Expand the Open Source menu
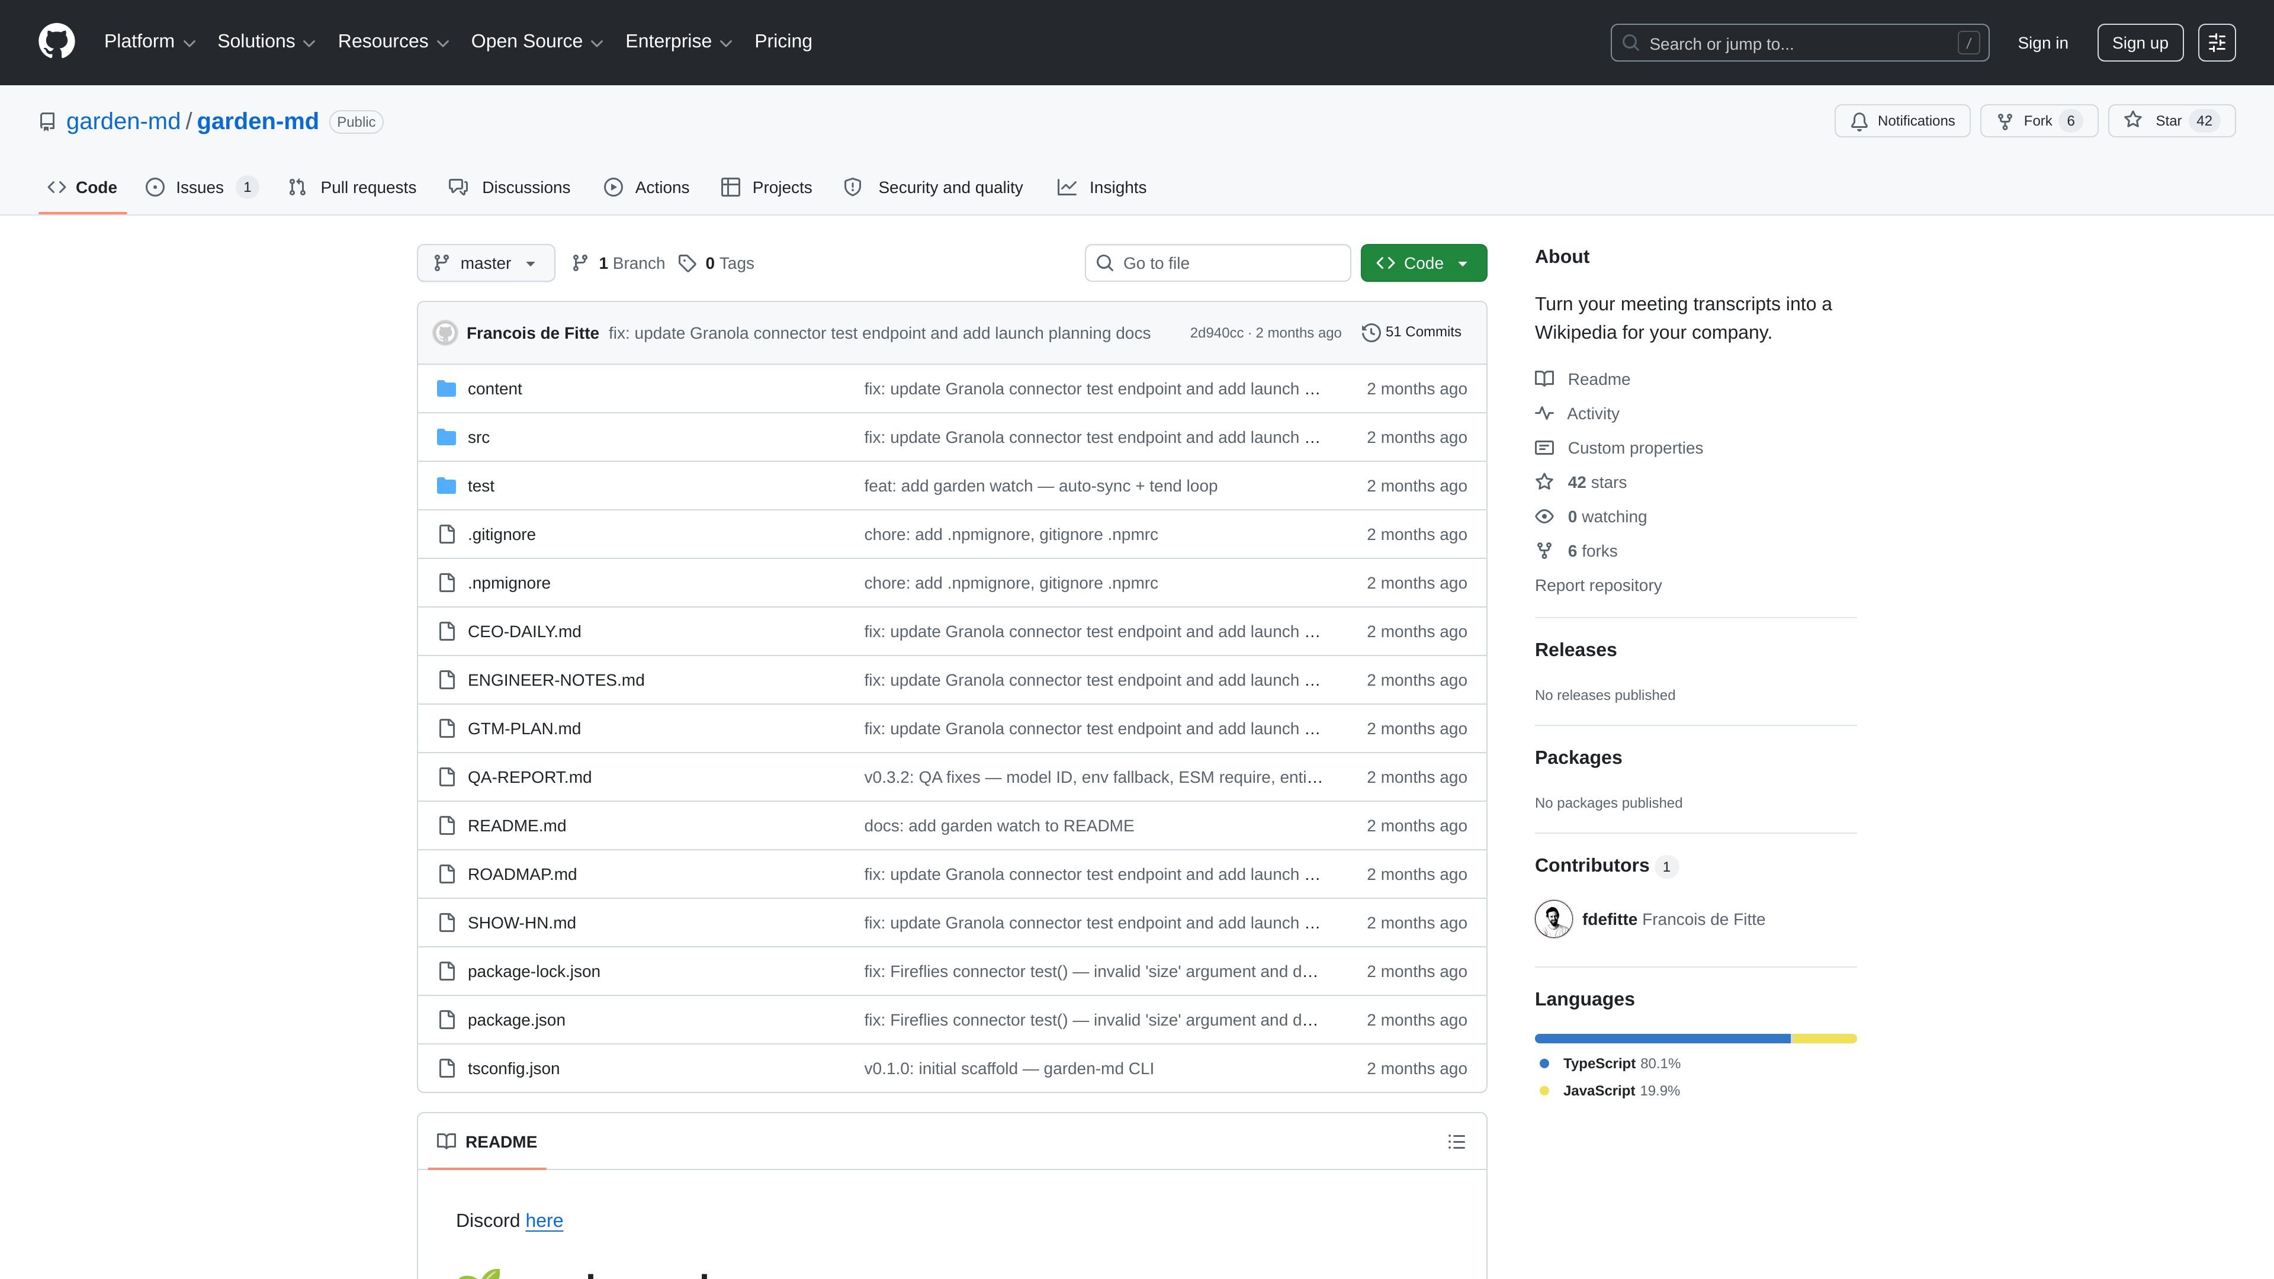The image size is (2274, 1279). pyautogui.click(x=537, y=41)
